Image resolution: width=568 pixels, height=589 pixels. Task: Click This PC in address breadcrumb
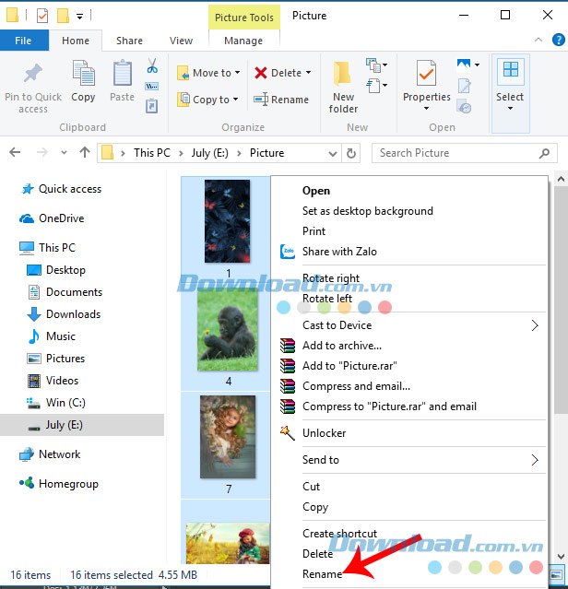152,153
